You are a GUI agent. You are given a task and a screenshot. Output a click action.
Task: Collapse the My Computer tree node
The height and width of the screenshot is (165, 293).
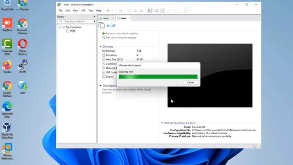point(60,27)
